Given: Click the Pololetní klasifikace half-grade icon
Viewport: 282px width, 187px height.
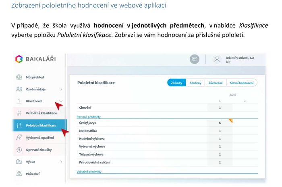Looking at the screenshot, I should click(x=19, y=125).
